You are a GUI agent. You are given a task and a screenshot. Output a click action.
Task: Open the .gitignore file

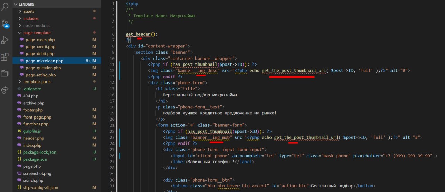coord(57,89)
